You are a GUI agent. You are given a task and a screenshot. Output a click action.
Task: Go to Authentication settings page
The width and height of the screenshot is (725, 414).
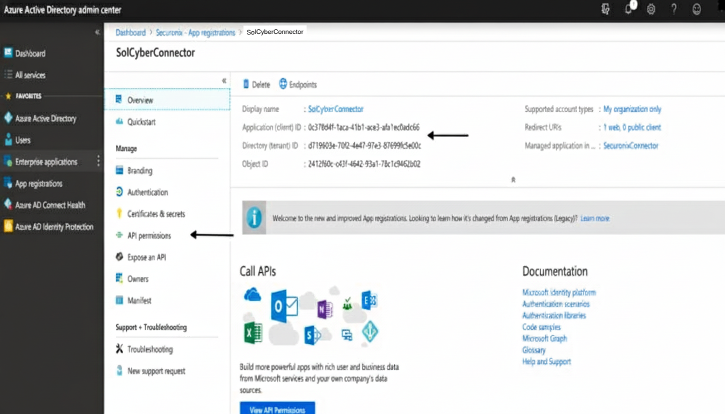147,192
